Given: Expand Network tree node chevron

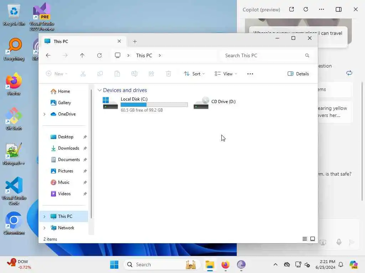Looking at the screenshot, I should [x=45, y=228].
